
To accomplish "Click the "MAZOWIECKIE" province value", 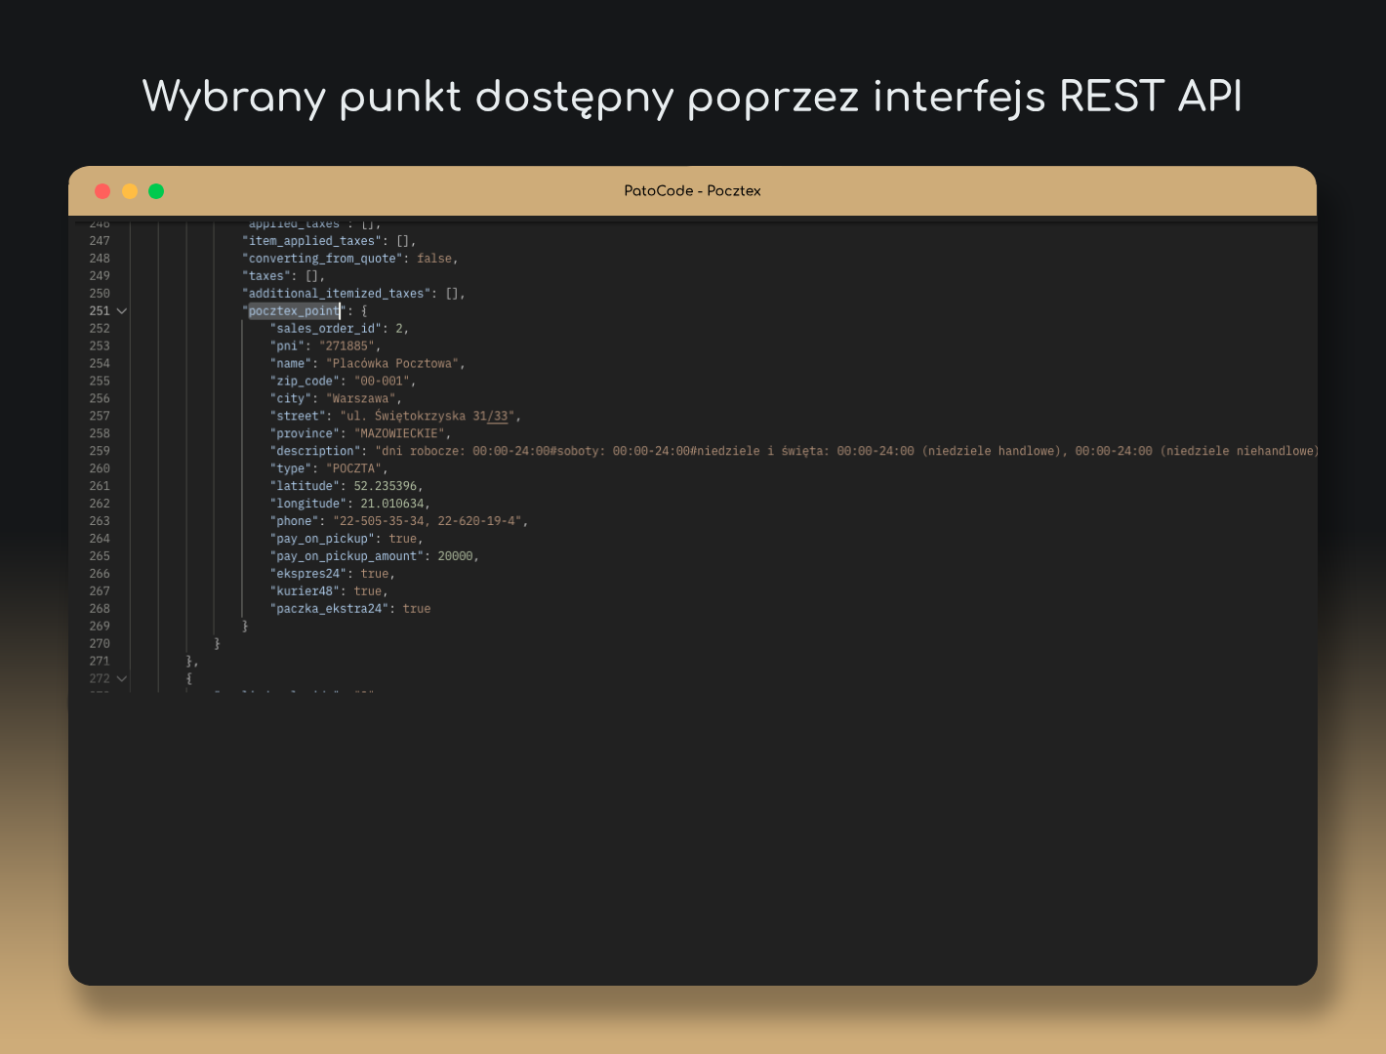I will (x=398, y=433).
